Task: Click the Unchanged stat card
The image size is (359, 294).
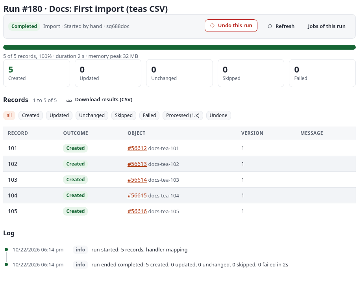Action: click(179, 73)
